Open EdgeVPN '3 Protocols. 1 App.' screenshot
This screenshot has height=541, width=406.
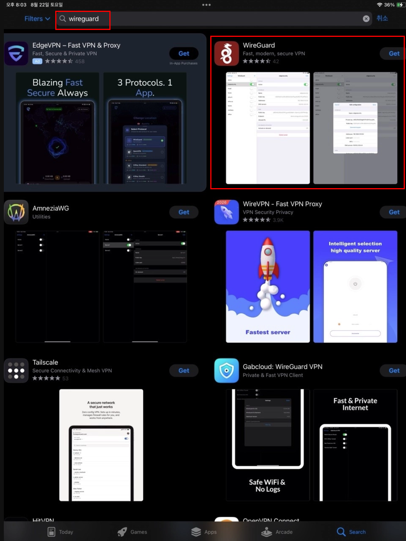click(145, 128)
